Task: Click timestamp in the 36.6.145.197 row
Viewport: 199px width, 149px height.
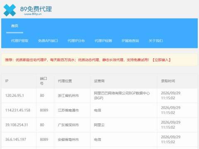Action: click(x=171, y=139)
